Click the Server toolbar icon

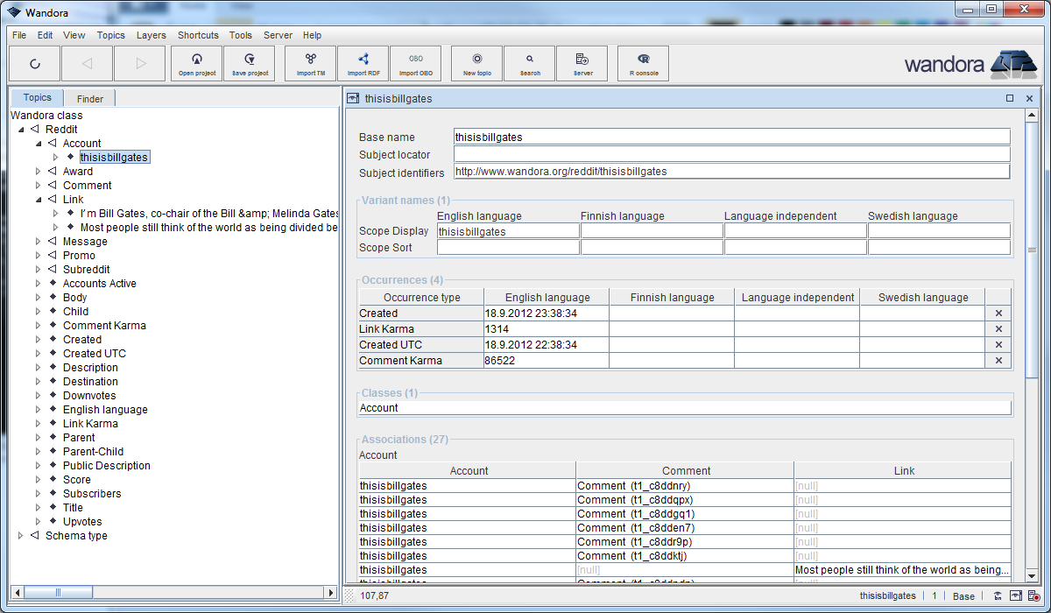pos(582,63)
